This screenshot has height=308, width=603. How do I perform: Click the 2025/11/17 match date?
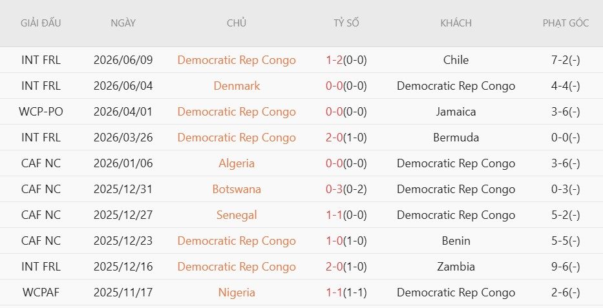coord(123,293)
